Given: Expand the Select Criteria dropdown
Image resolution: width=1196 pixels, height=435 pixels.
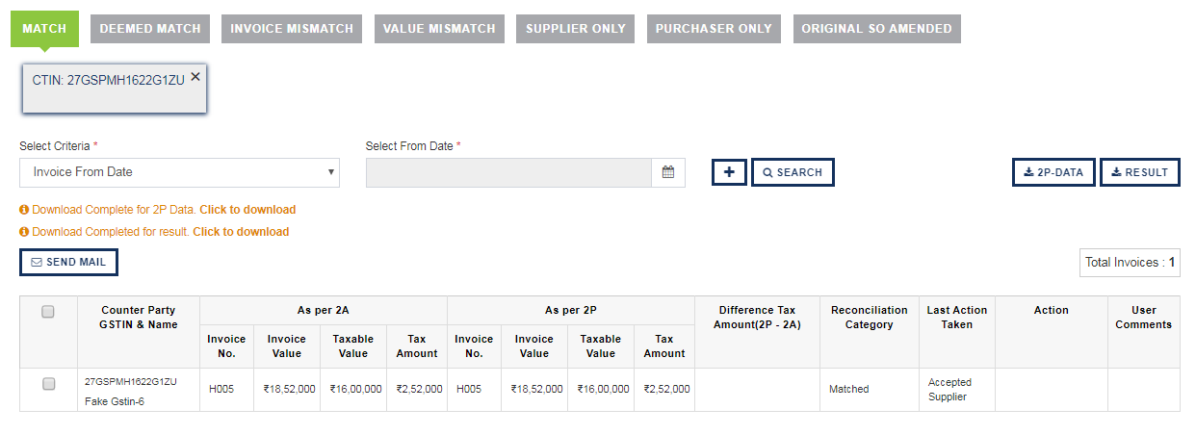Looking at the screenshot, I should 179,172.
